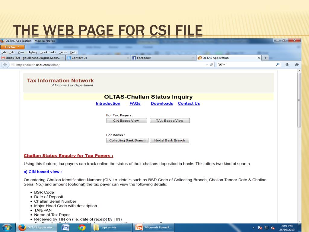Switch to the Gmail Inbox tab
The image size is (309, 232).
(33, 58)
